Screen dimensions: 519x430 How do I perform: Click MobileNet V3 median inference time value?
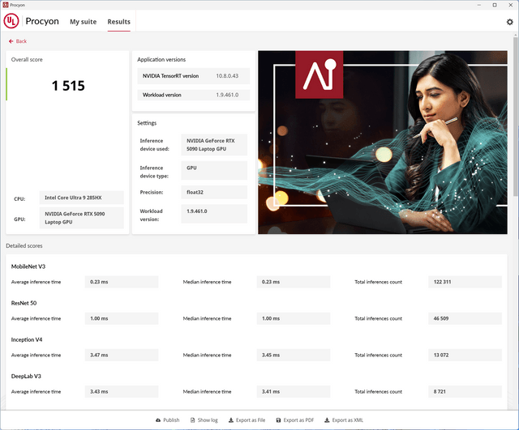point(294,282)
